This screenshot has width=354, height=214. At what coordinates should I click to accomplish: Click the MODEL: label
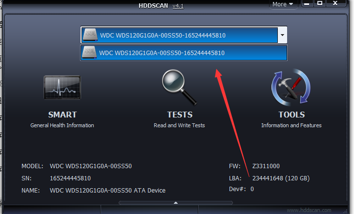coord(32,166)
